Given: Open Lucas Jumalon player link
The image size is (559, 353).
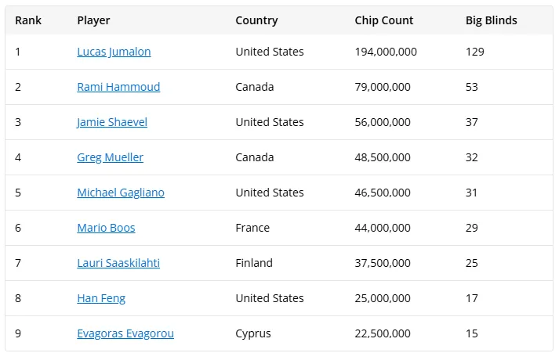Looking at the screenshot, I should [114, 52].
